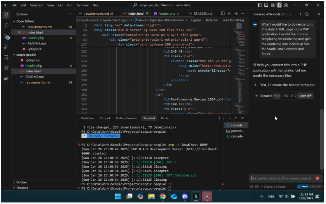Click Explain code lens action
Image resolution: width=326 pixels, height=204 pixels.
(196, 20)
